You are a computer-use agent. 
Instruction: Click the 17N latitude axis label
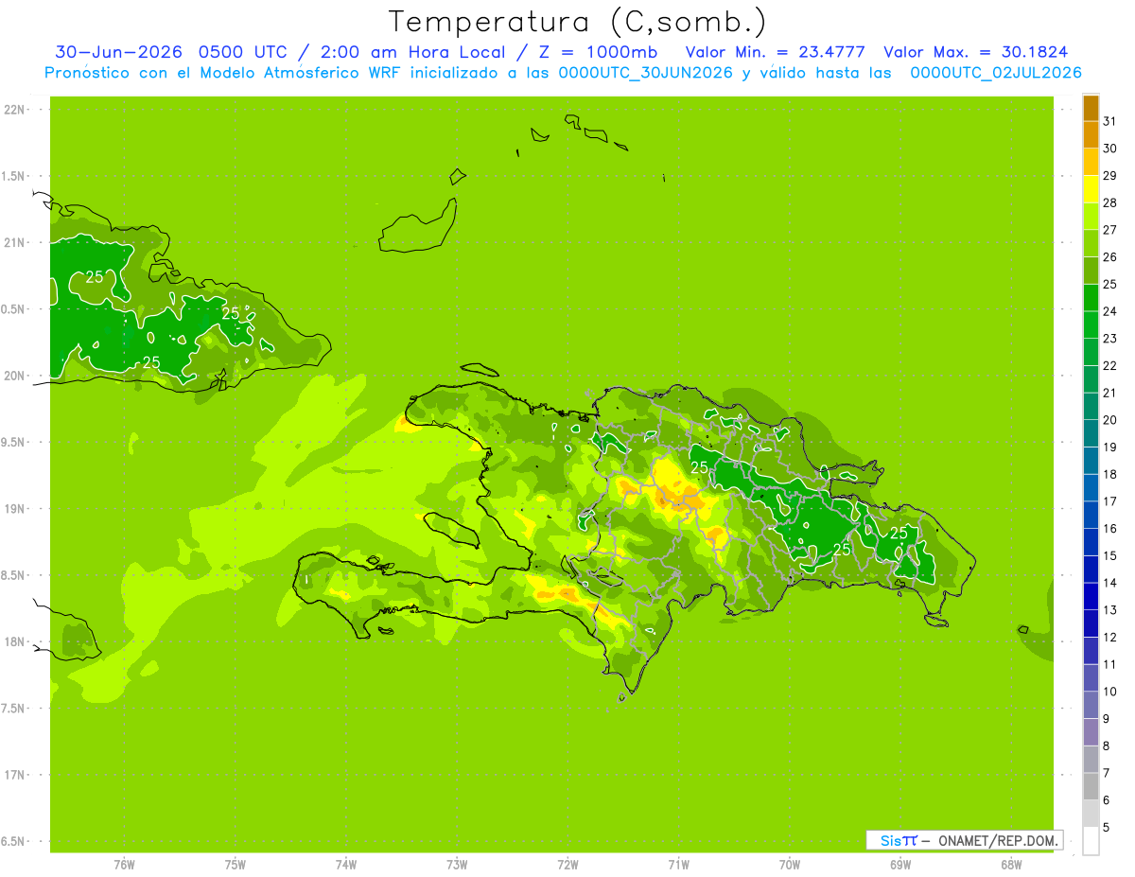pos(16,775)
